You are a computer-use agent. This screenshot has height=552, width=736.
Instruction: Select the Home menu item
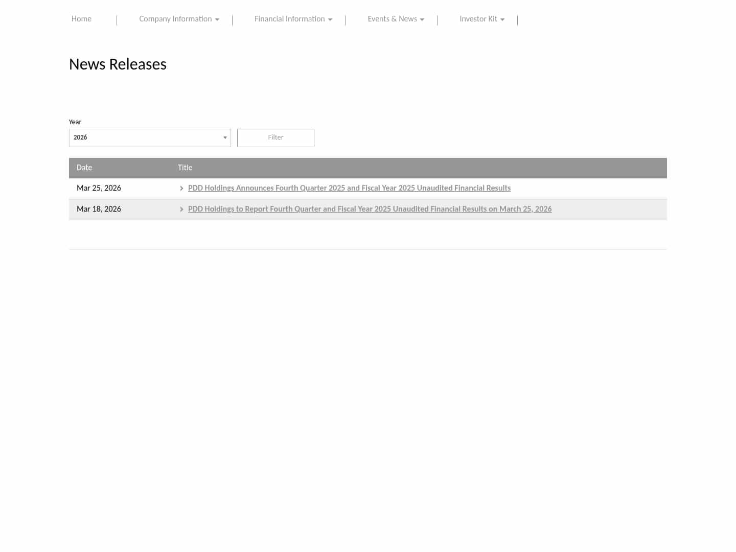pos(81,19)
